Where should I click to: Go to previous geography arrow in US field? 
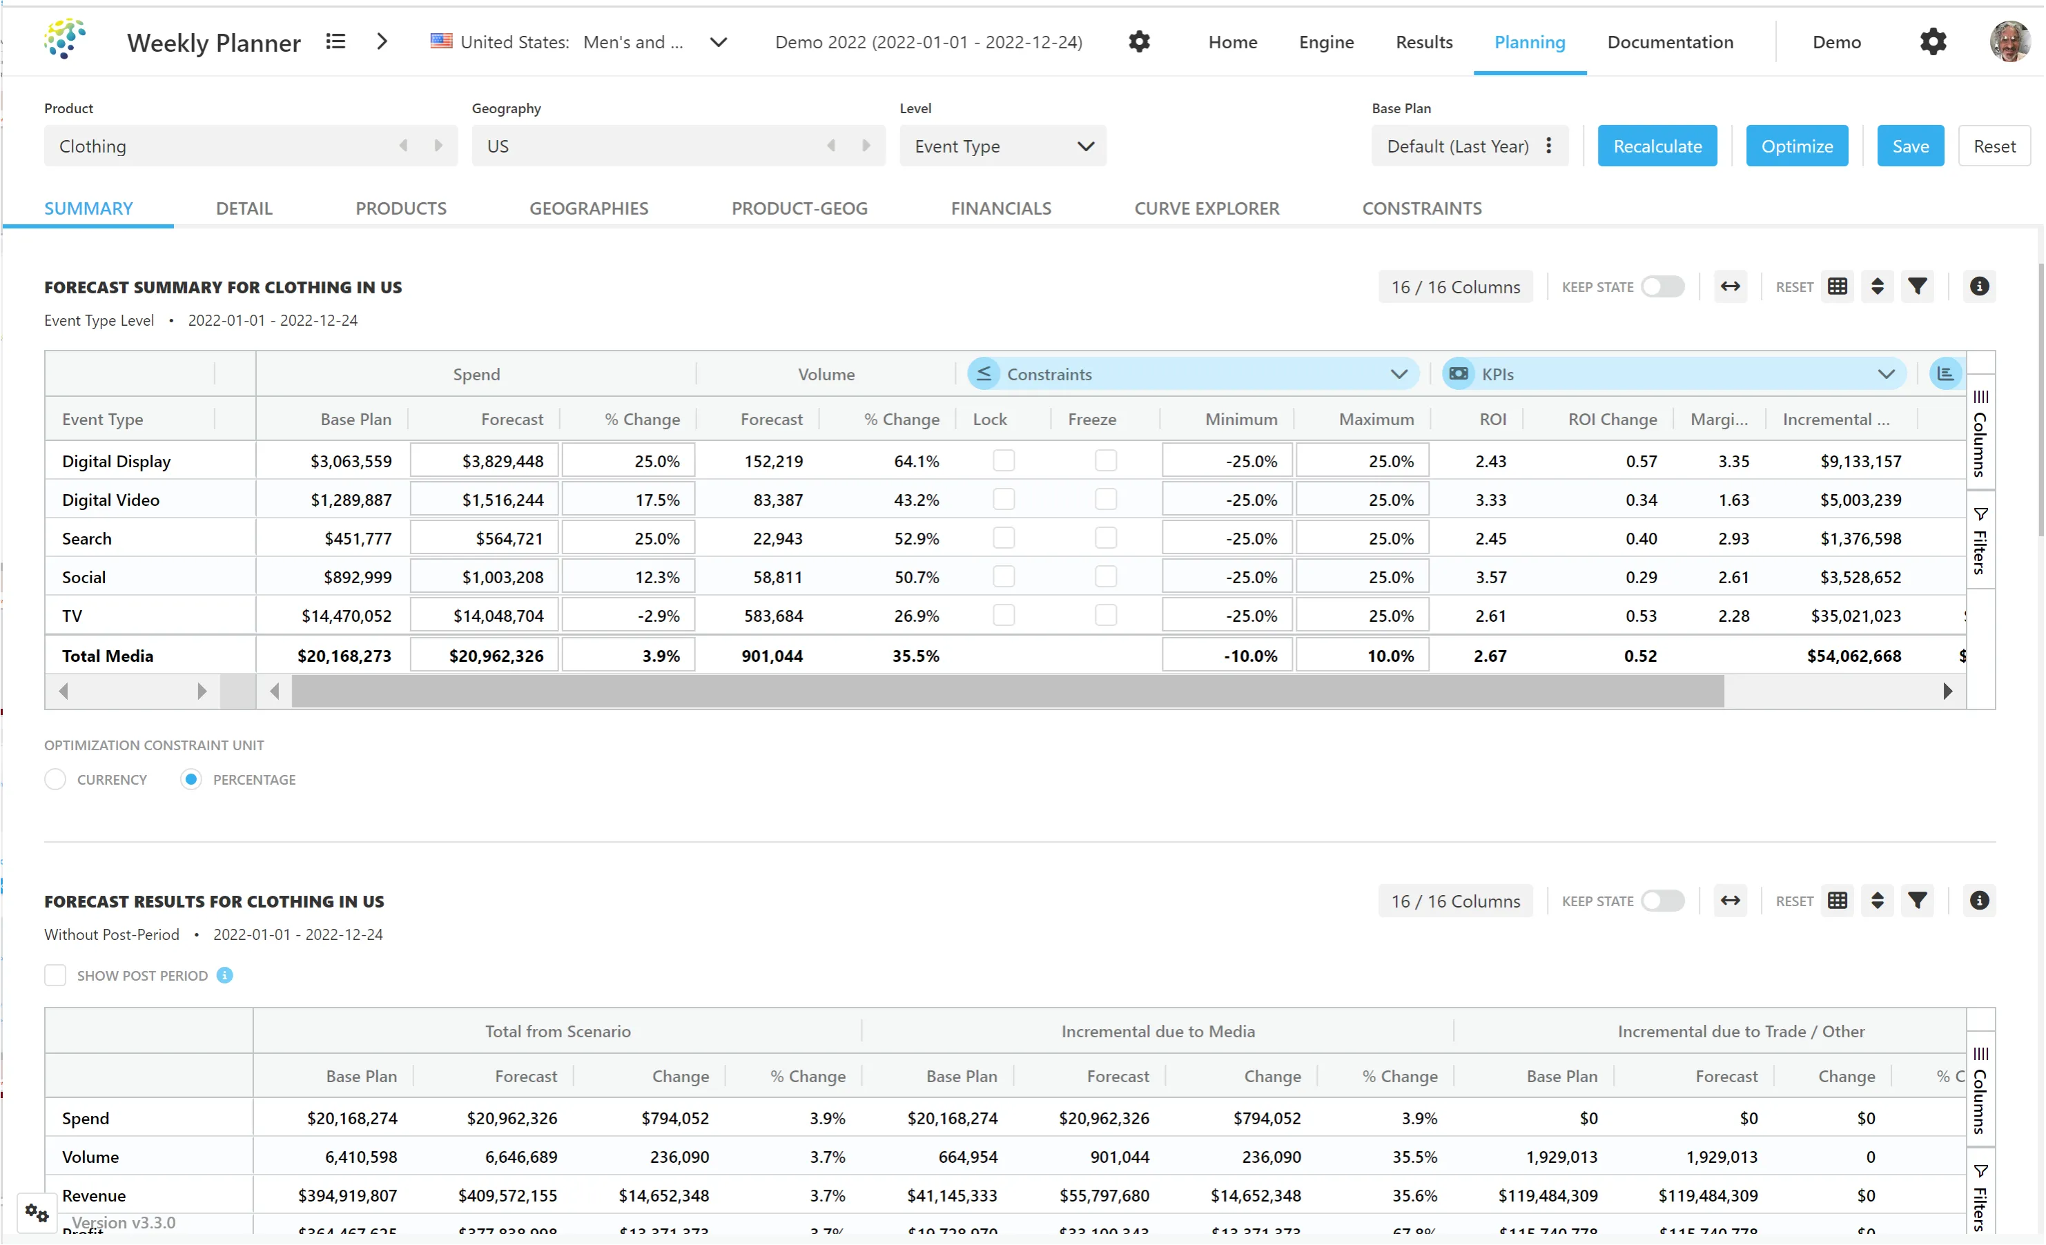(x=831, y=146)
